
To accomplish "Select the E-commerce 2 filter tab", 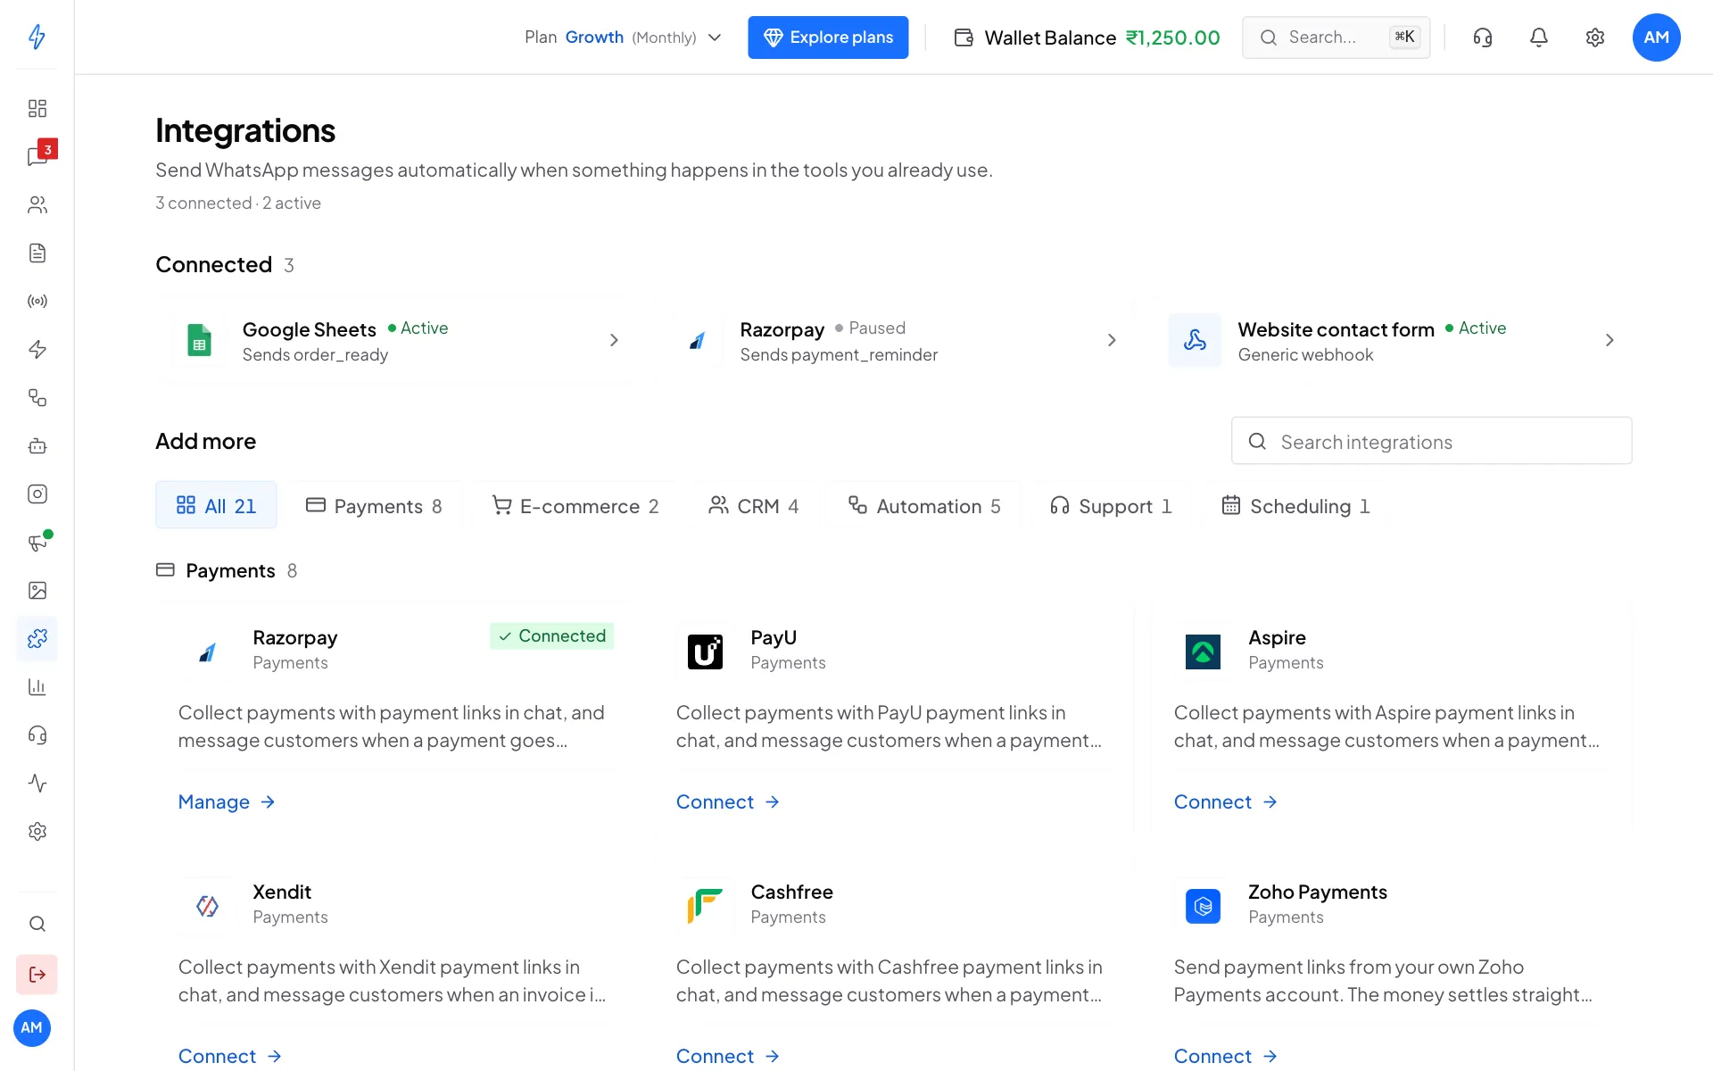I will point(575,505).
